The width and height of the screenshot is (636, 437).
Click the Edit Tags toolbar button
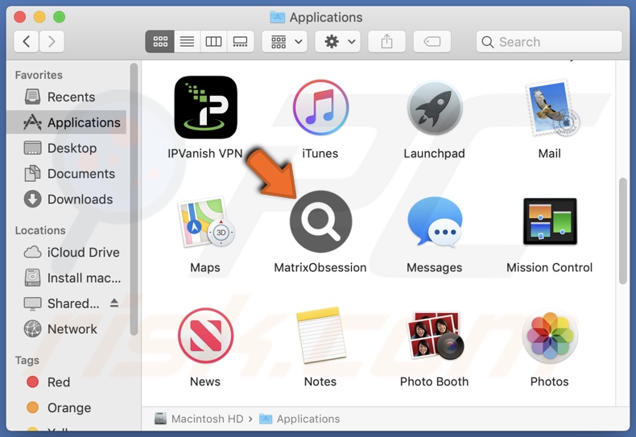432,41
